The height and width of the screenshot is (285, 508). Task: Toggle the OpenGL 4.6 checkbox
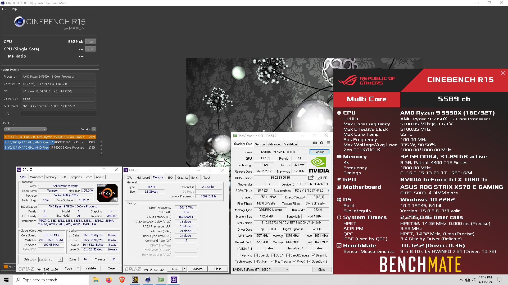tap(309, 262)
